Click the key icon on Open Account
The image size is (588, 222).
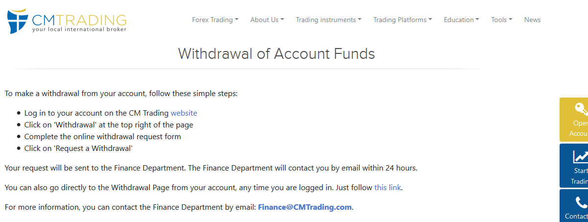pos(581,109)
